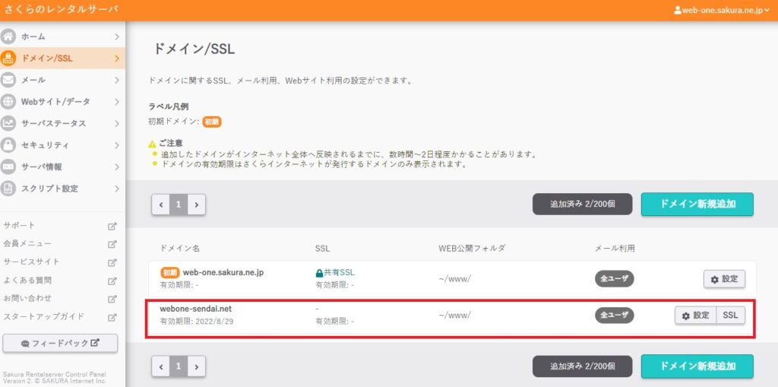Open the 会員メニュー link
Viewport: 778px width, 387px height.
(x=27, y=244)
